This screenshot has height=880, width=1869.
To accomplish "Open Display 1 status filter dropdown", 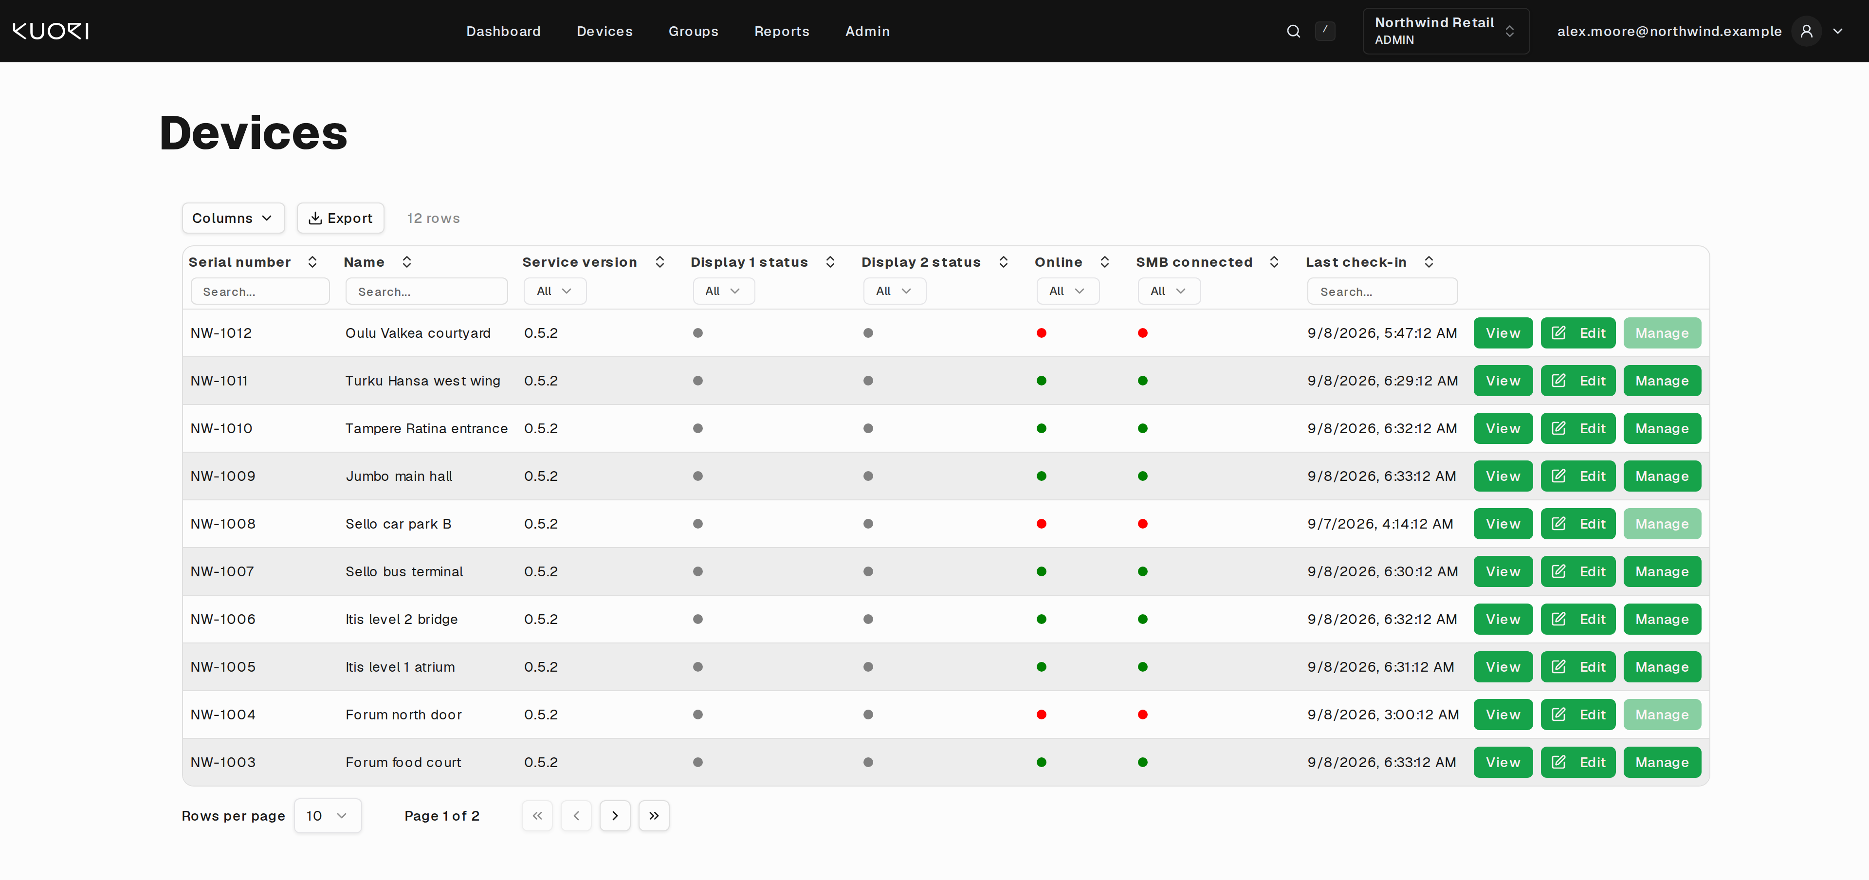I will (x=723, y=291).
